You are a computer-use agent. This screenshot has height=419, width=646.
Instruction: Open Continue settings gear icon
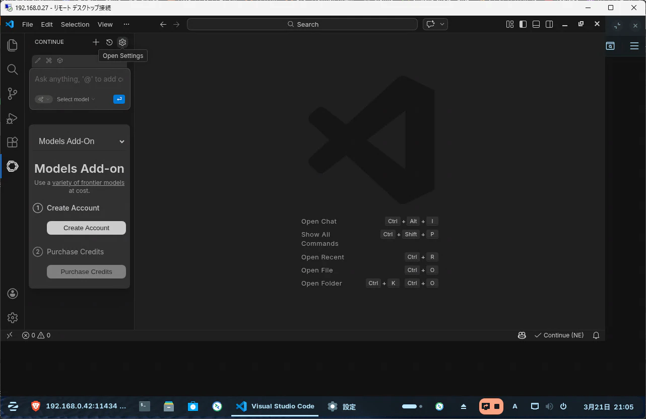122,42
